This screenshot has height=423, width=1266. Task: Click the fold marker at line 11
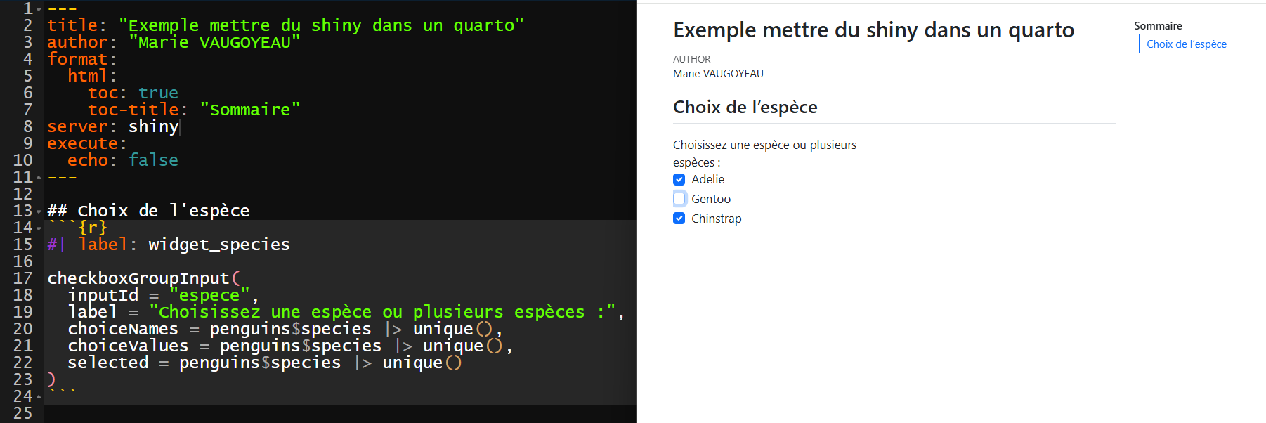pyautogui.click(x=39, y=177)
